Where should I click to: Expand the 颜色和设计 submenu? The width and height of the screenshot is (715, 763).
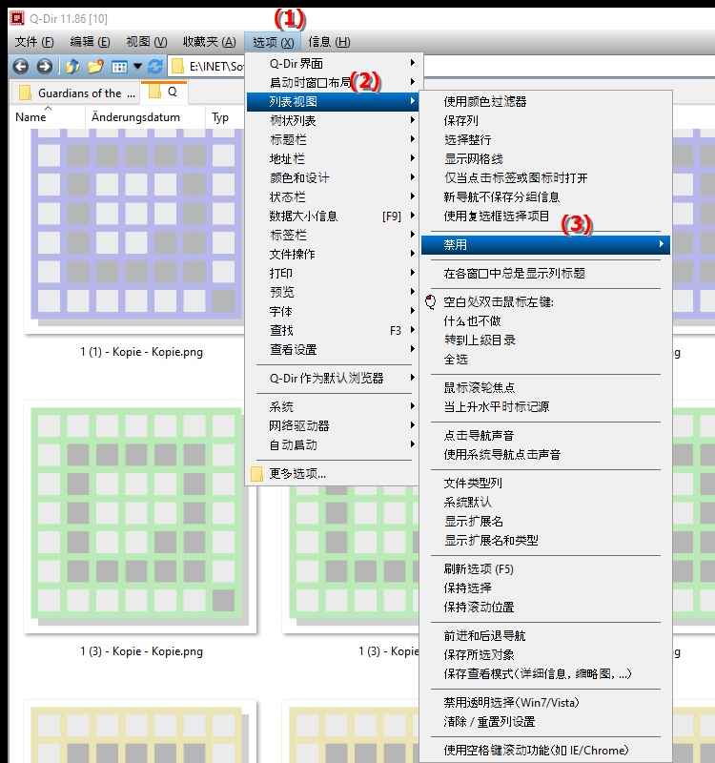click(x=333, y=177)
